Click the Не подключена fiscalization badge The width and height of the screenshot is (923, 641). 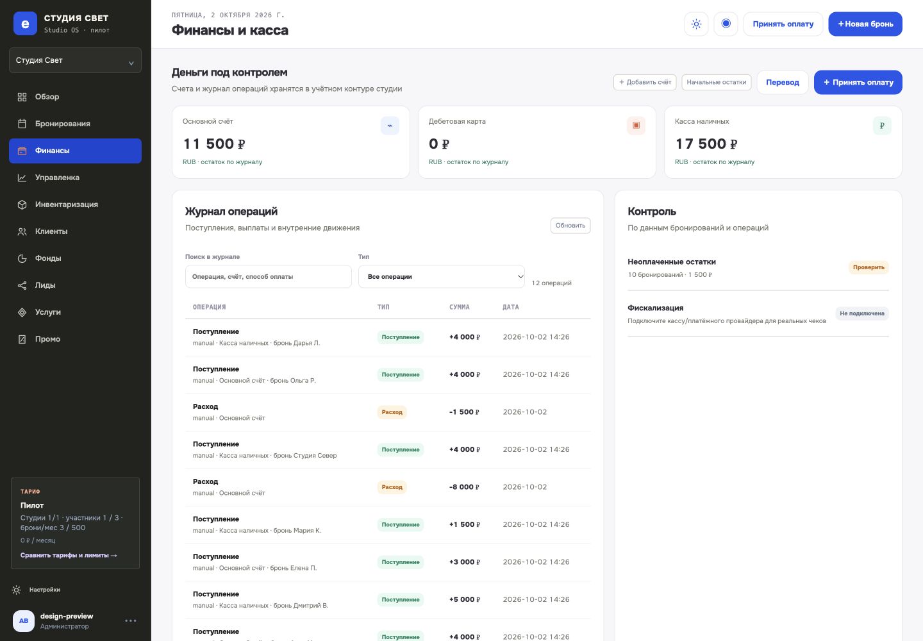[x=861, y=313]
